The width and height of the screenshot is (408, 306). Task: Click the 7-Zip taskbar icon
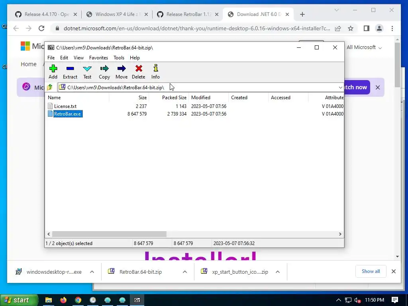point(137,300)
